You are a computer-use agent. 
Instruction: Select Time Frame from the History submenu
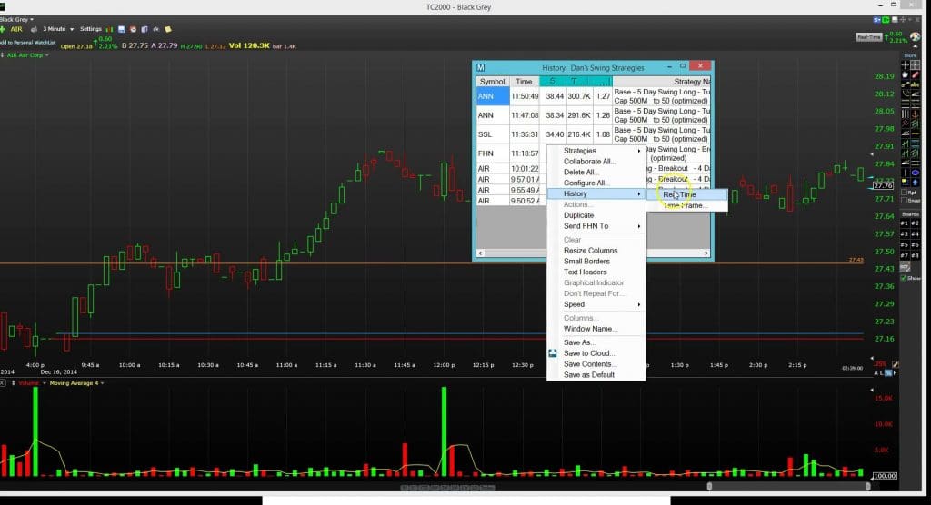686,205
